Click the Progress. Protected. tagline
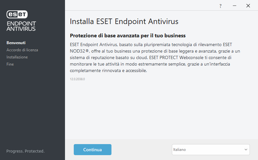The height and width of the screenshot is (160, 258). click(x=25, y=151)
